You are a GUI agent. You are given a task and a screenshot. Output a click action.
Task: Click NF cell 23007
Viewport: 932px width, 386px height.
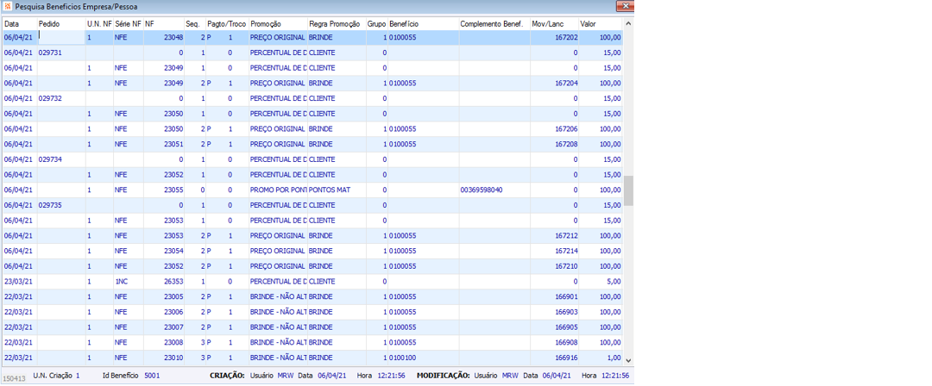[x=164, y=327]
